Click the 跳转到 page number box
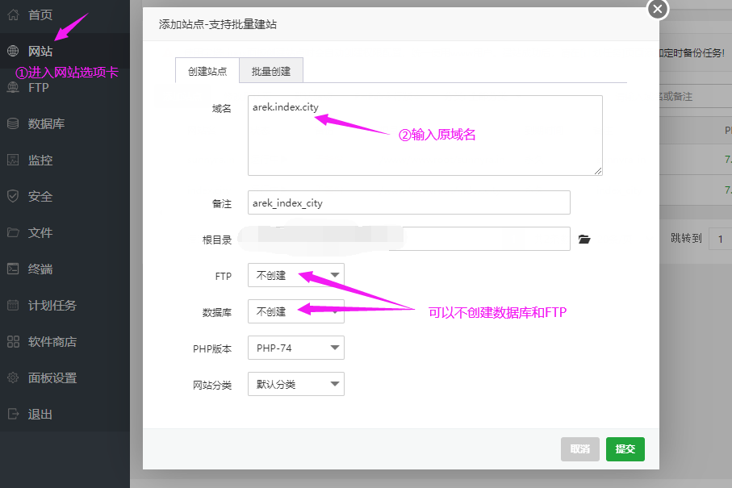The image size is (732, 488). pyautogui.click(x=721, y=239)
